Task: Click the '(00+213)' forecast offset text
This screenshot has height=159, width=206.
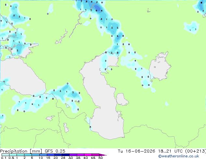Action: (x=196, y=151)
